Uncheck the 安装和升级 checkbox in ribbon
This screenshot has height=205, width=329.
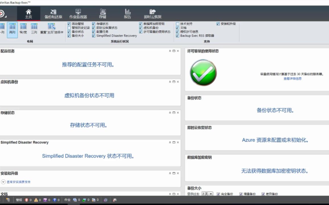click(x=218, y=24)
